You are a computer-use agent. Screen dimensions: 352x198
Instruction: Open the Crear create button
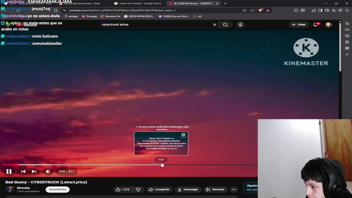coord(299,24)
